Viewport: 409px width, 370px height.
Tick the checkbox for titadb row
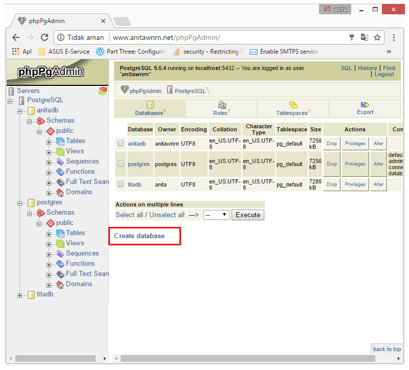(x=121, y=184)
